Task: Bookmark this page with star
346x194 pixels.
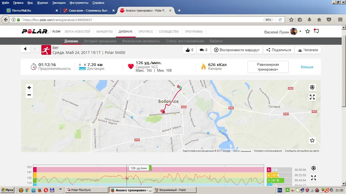Action: 291,20
